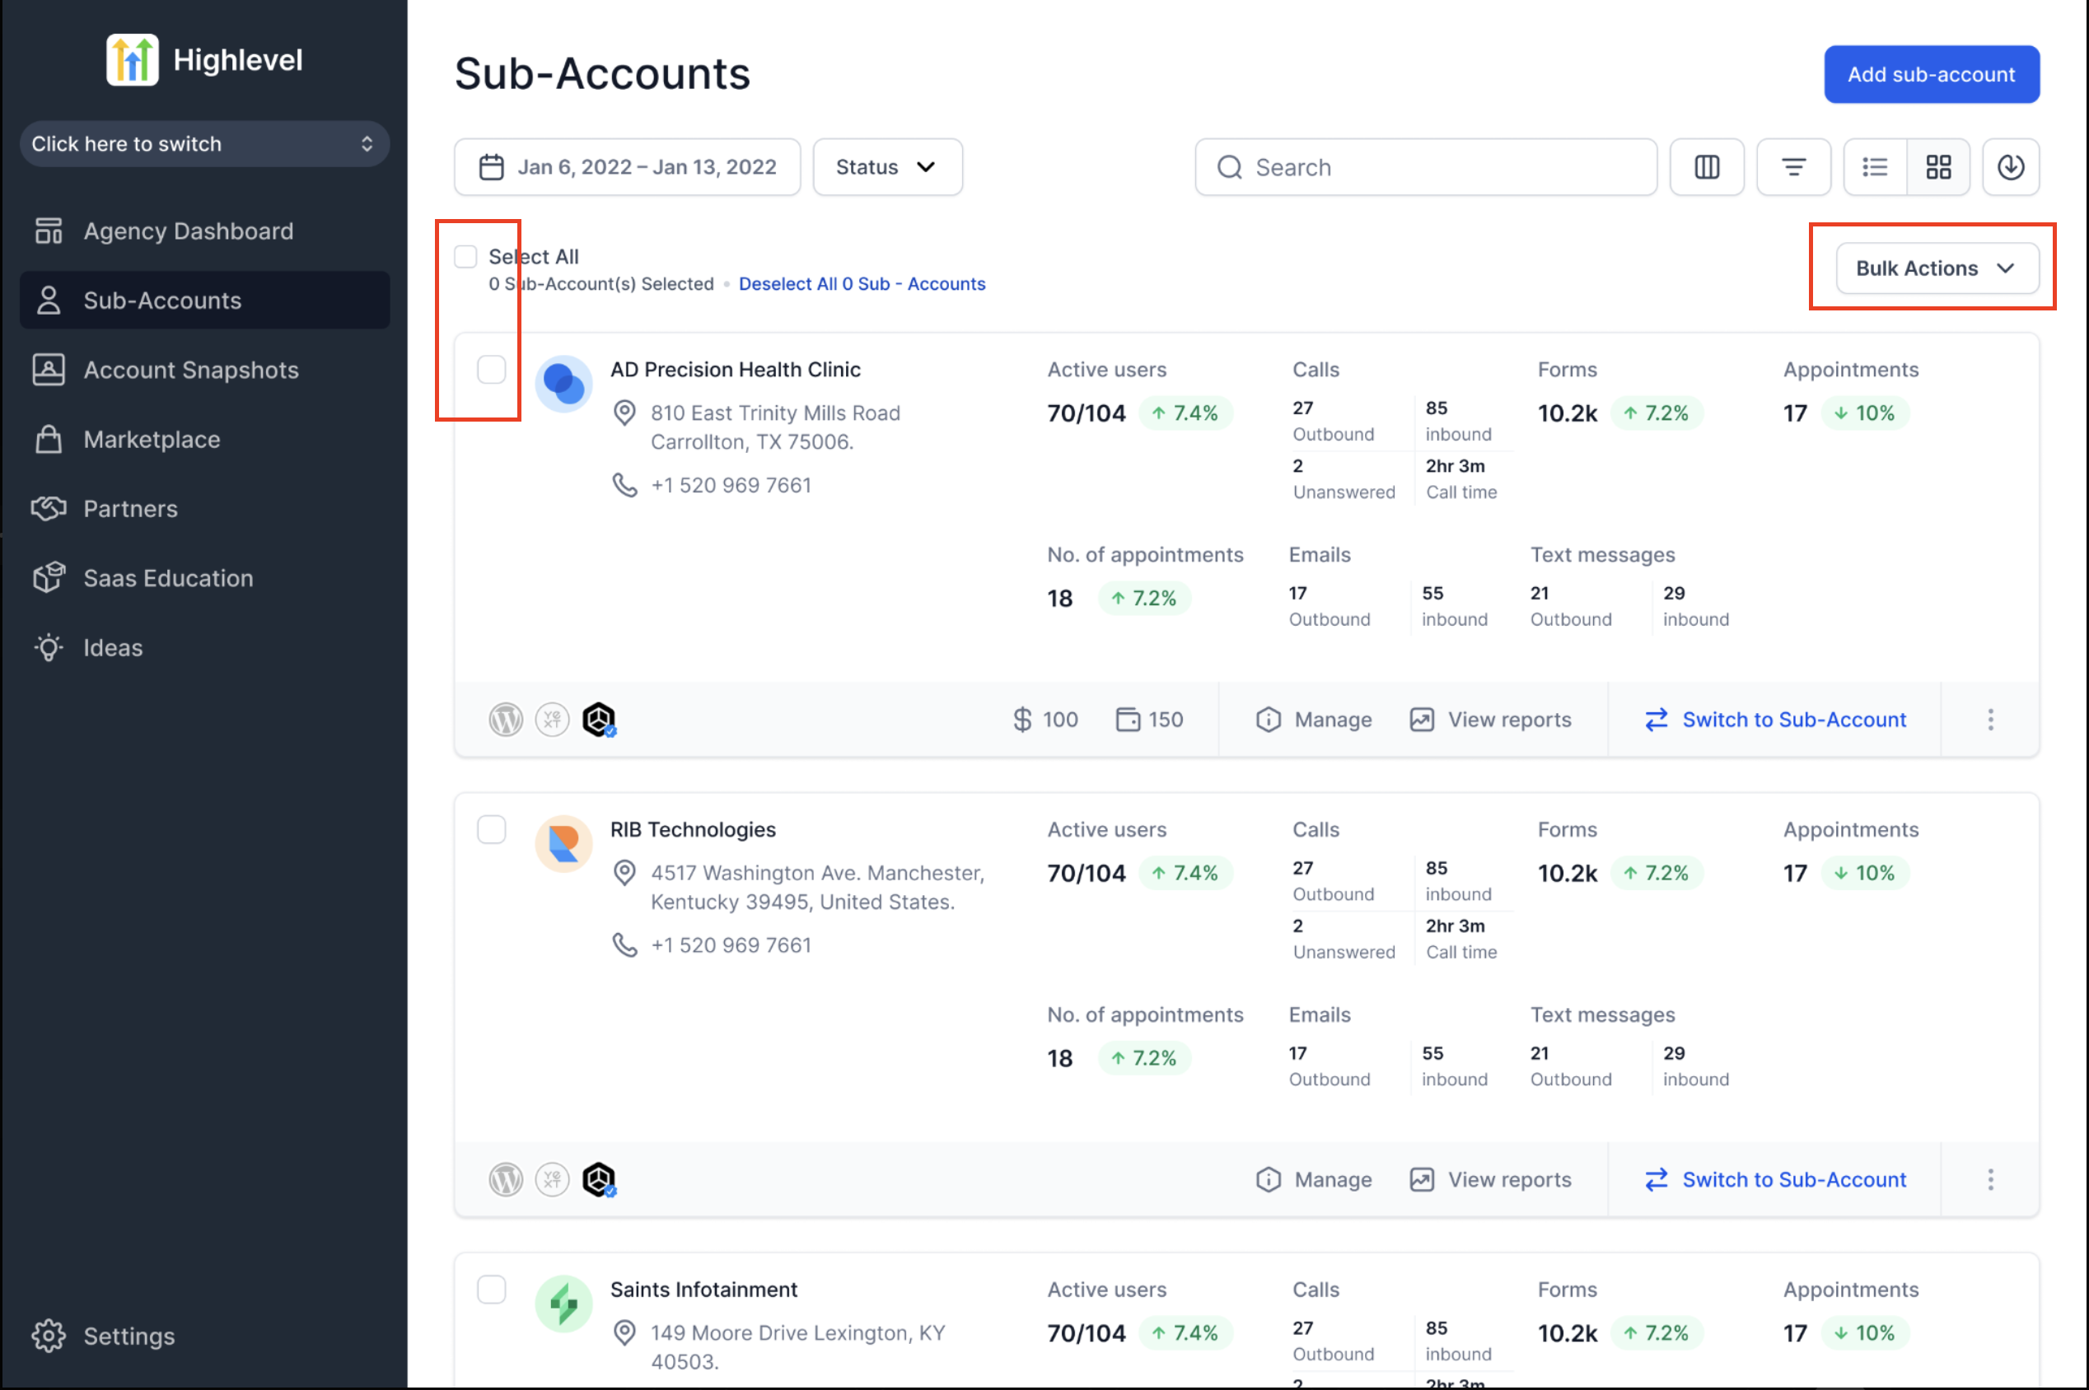Go to Account Snapshots in sidebar
The width and height of the screenshot is (2089, 1390).
(x=190, y=370)
